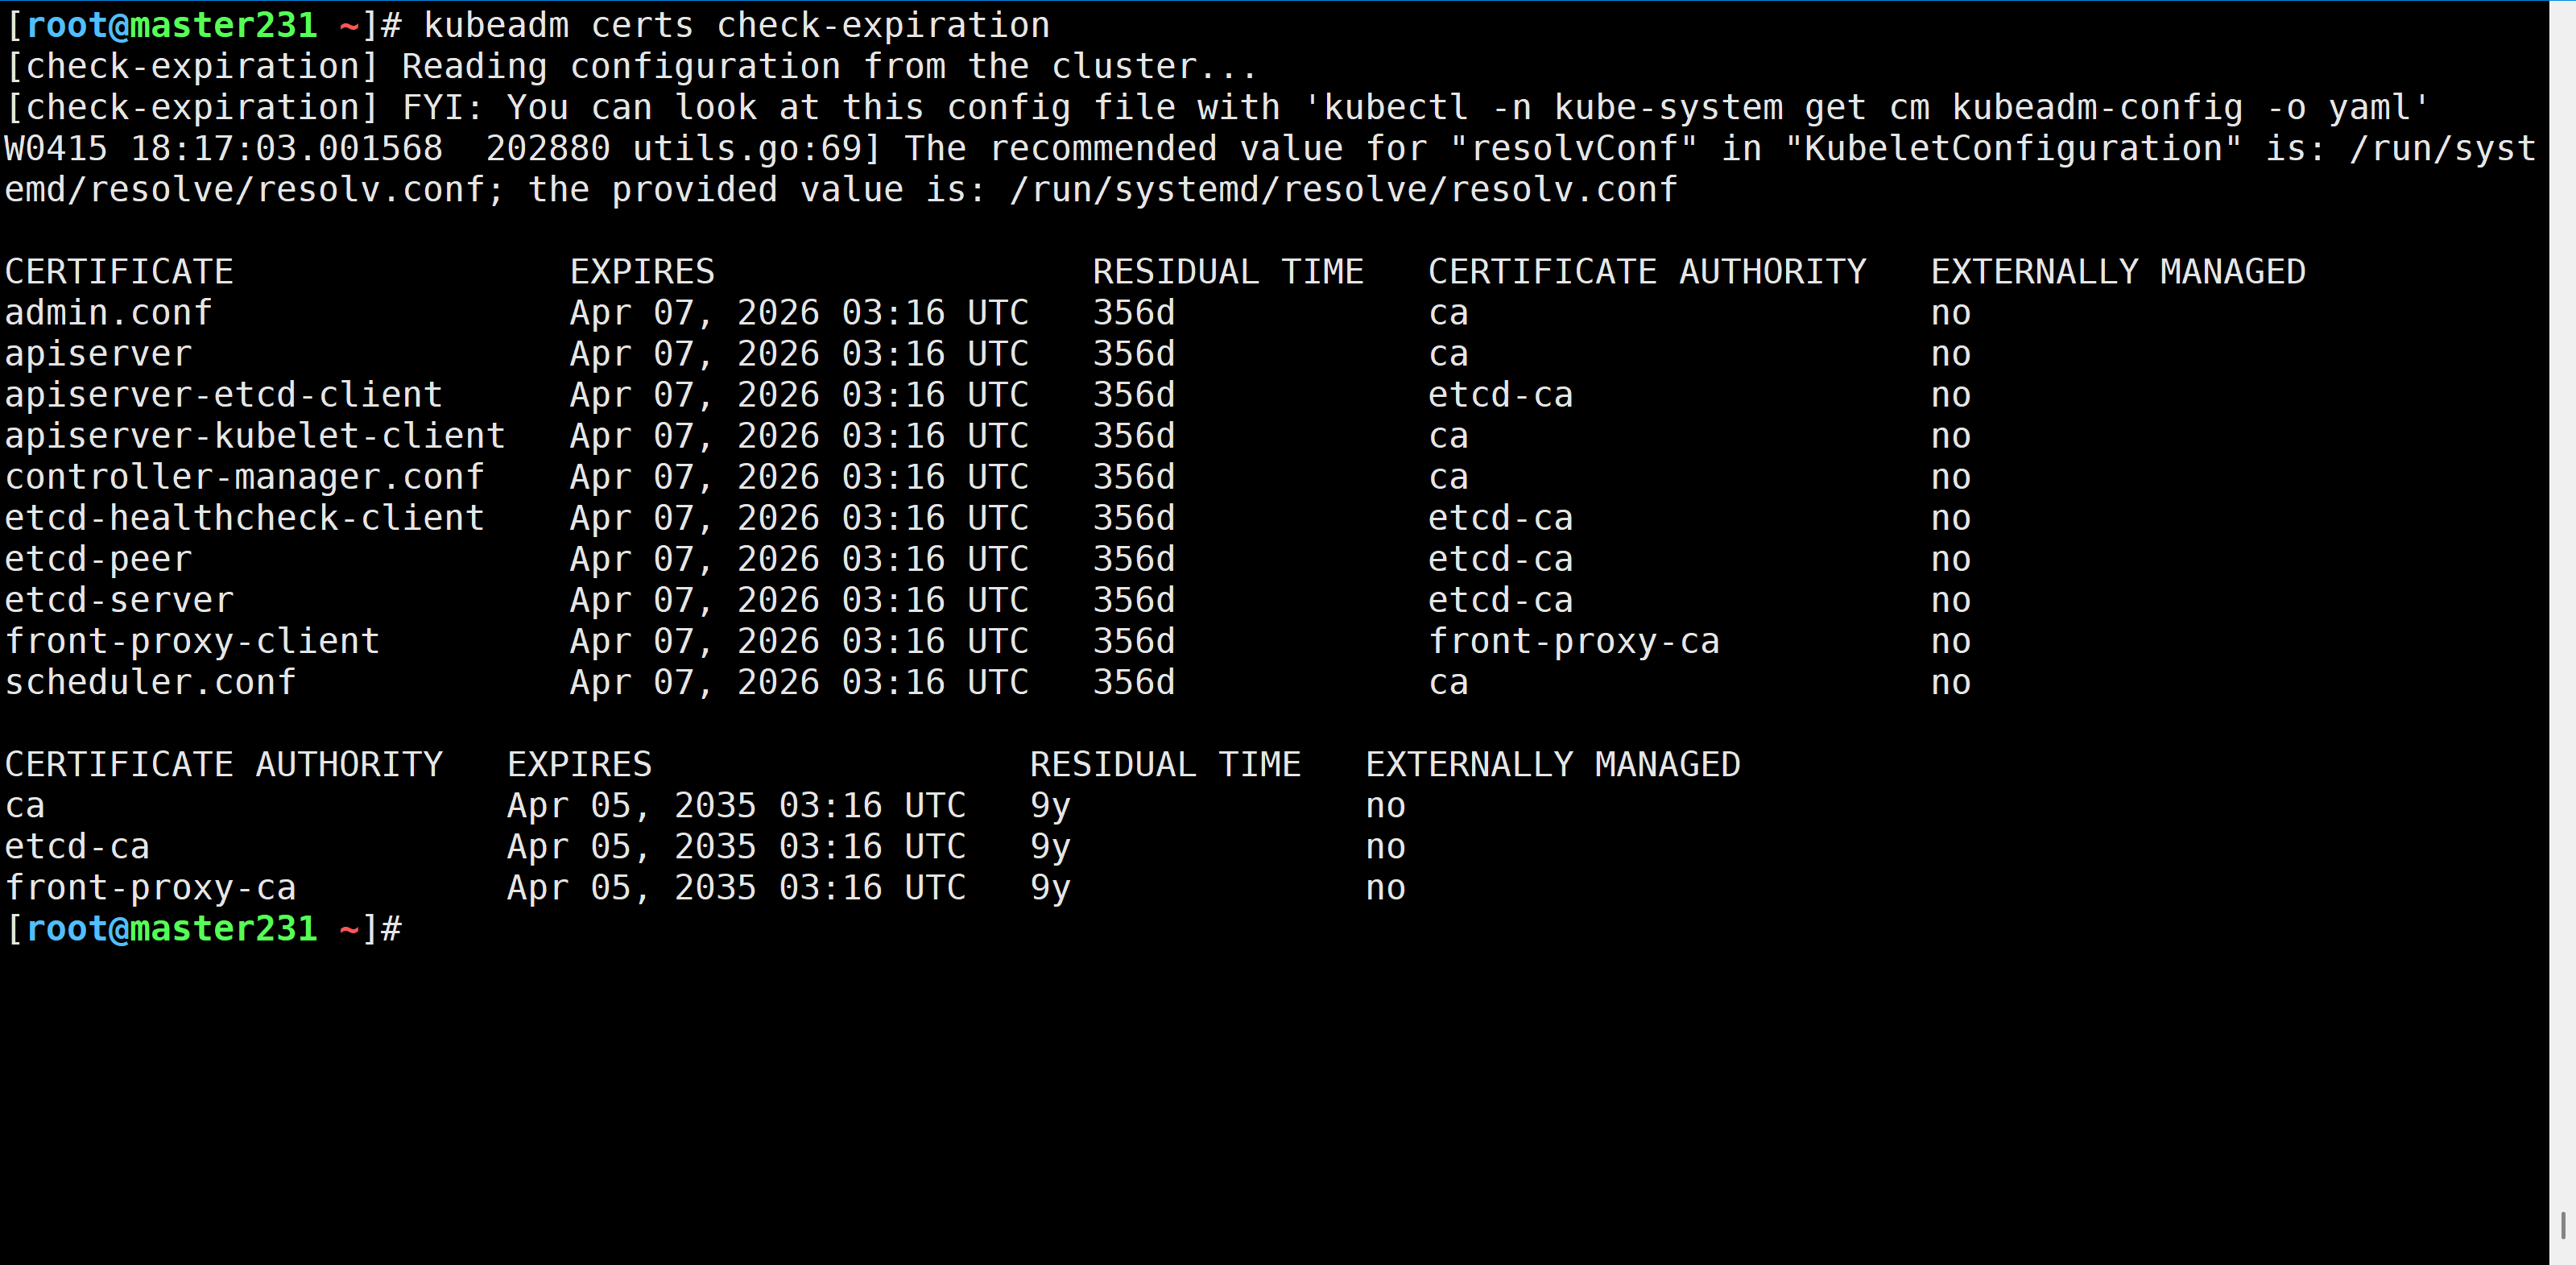Click the admin.conf certificate name
This screenshot has height=1265, width=2576.
coord(108,313)
